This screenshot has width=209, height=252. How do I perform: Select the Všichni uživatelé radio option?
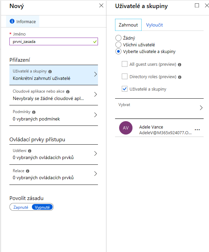(x=118, y=45)
